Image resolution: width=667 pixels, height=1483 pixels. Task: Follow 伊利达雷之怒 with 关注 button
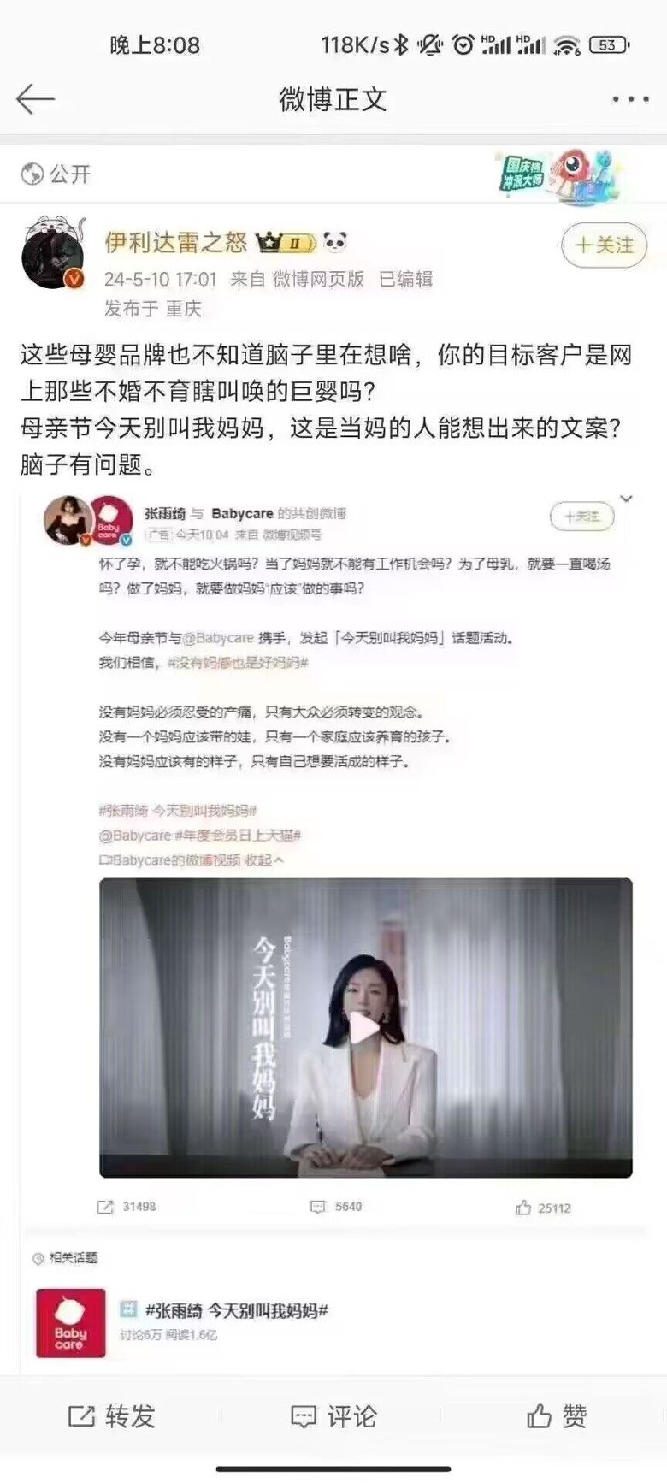[x=604, y=245]
